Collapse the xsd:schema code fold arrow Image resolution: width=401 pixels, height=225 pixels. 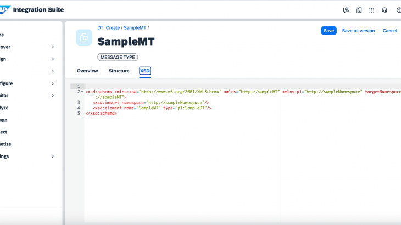(82, 92)
